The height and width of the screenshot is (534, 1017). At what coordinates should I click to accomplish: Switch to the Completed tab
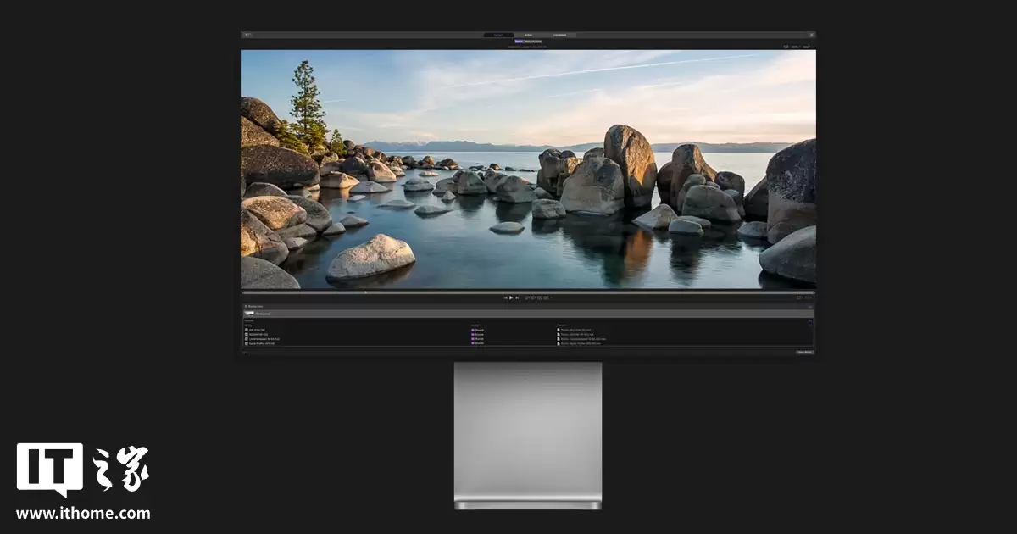point(559,33)
